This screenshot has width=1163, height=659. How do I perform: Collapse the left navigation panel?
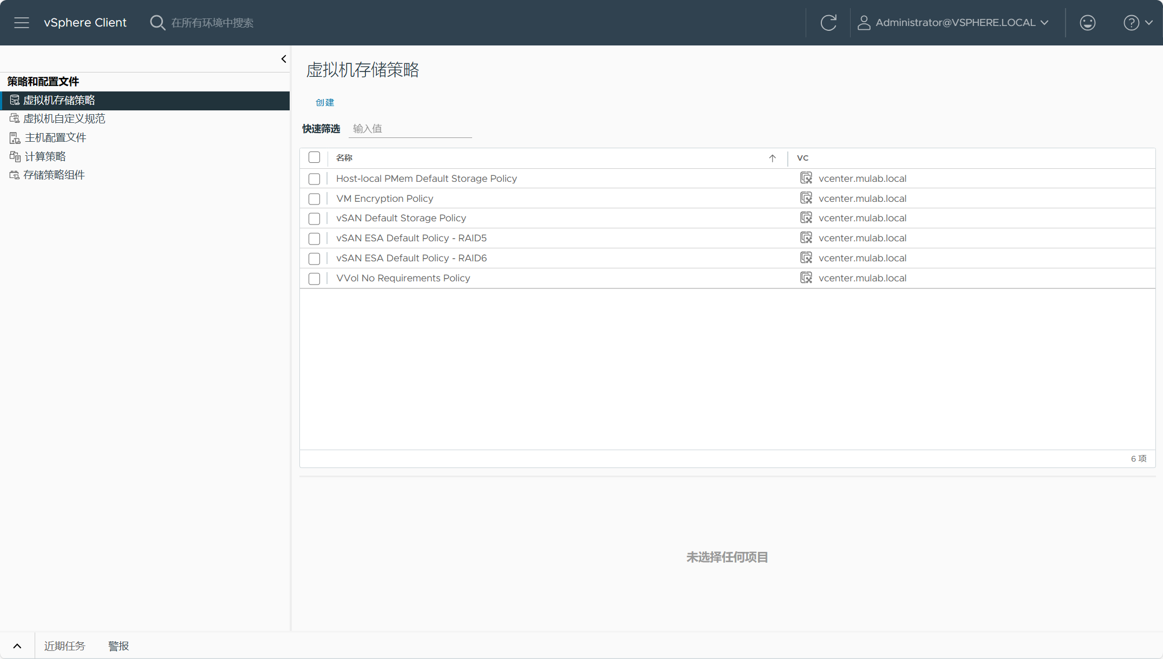point(284,59)
